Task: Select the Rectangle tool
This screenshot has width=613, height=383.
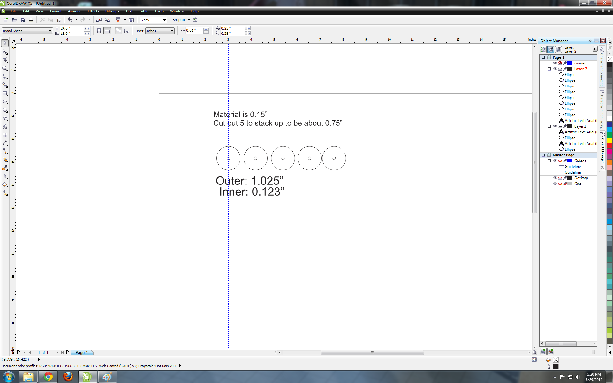Action: pyautogui.click(x=5, y=93)
